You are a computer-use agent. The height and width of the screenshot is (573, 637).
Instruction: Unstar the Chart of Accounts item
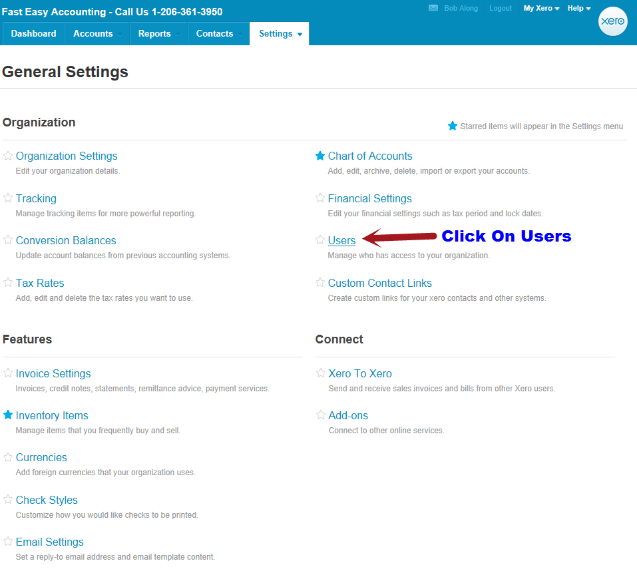pyautogui.click(x=320, y=156)
